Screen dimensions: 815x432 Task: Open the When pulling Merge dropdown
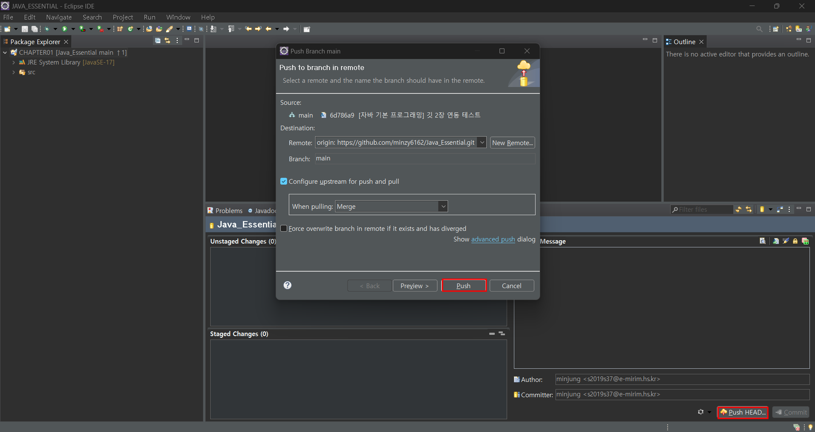coord(443,206)
